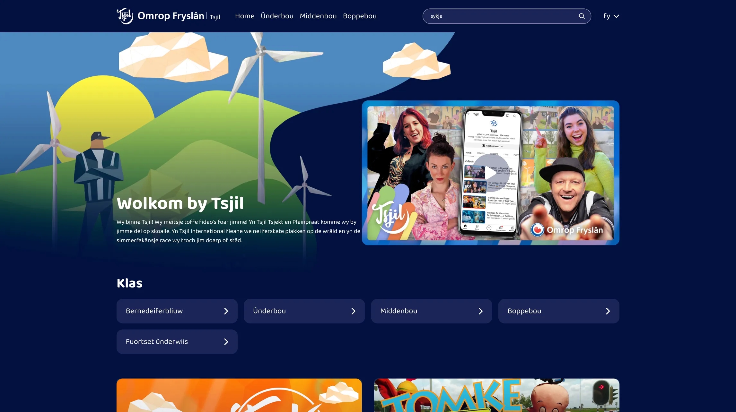736x412 pixels.
Task: Click the Omrop Fryslân site title
Action: pos(171,16)
